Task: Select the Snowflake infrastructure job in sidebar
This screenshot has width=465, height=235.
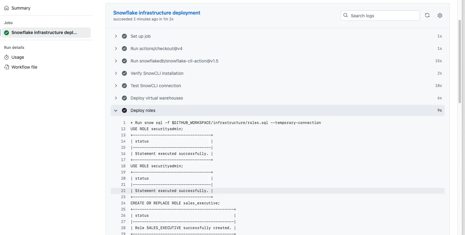Action: (x=46, y=32)
